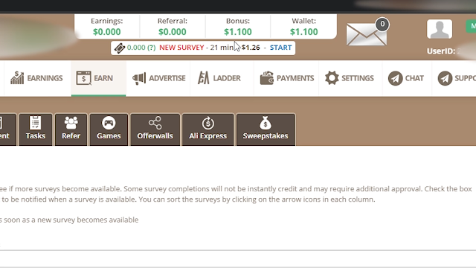
Task: Open the SETTINGS menu item
Action: click(x=350, y=78)
